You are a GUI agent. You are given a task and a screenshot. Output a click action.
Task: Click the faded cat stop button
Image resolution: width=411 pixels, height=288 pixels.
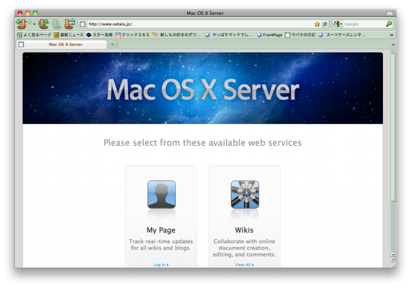pyautogui.click(x=57, y=24)
